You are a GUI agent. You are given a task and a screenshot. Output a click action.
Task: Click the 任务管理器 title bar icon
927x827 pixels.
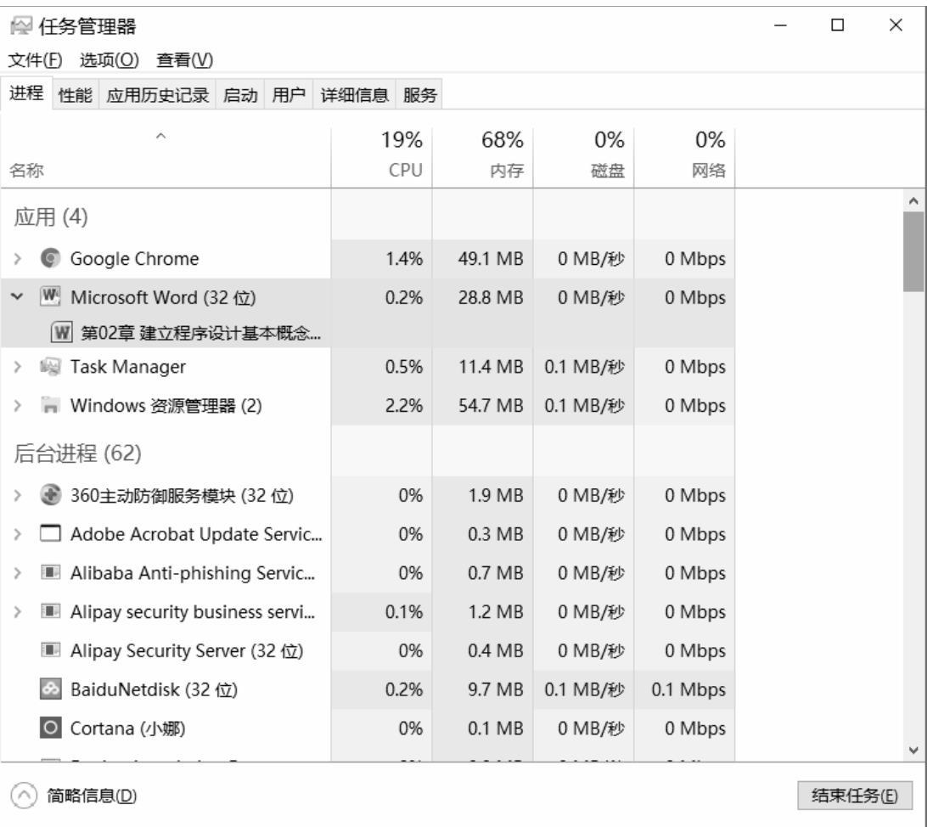point(21,25)
